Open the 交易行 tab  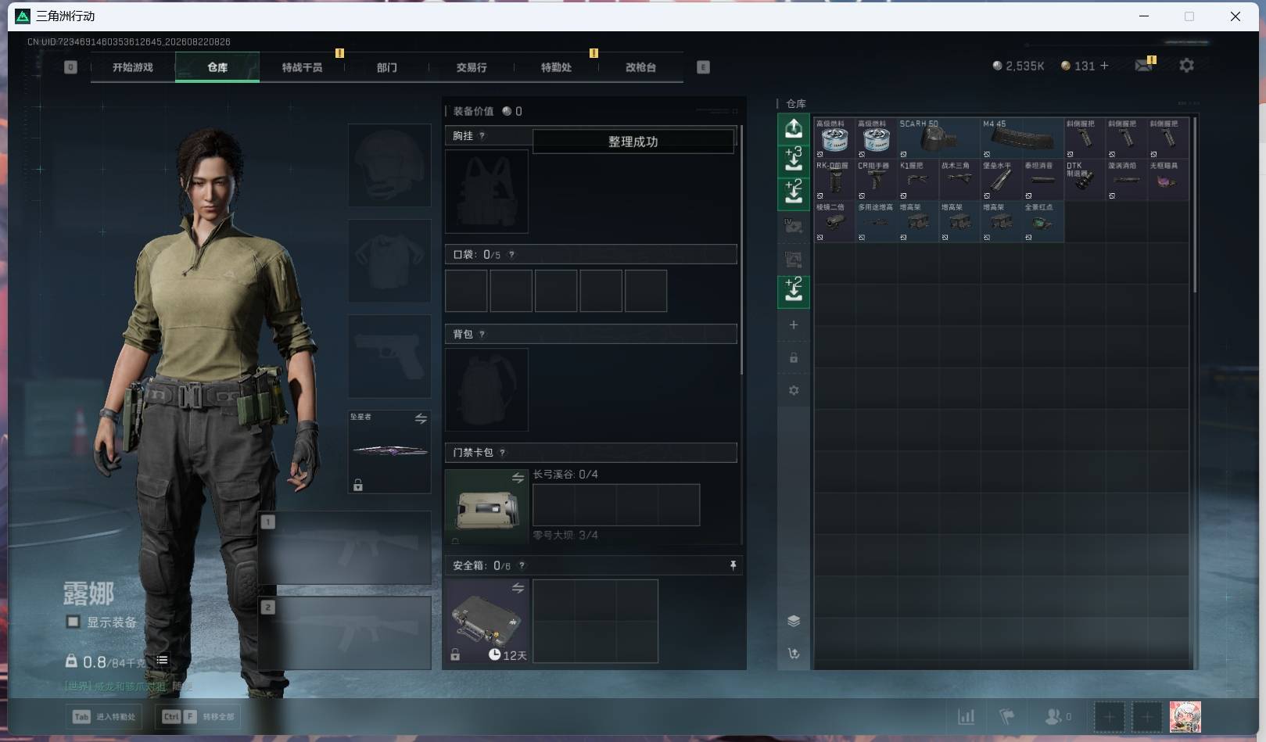472,67
